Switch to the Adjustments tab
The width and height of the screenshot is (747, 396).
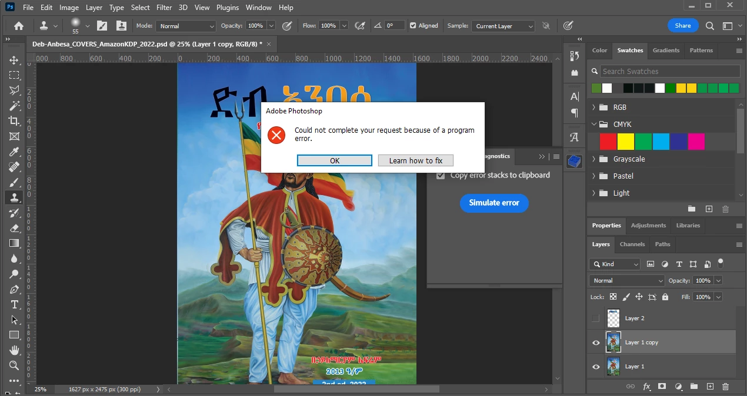[x=648, y=226]
